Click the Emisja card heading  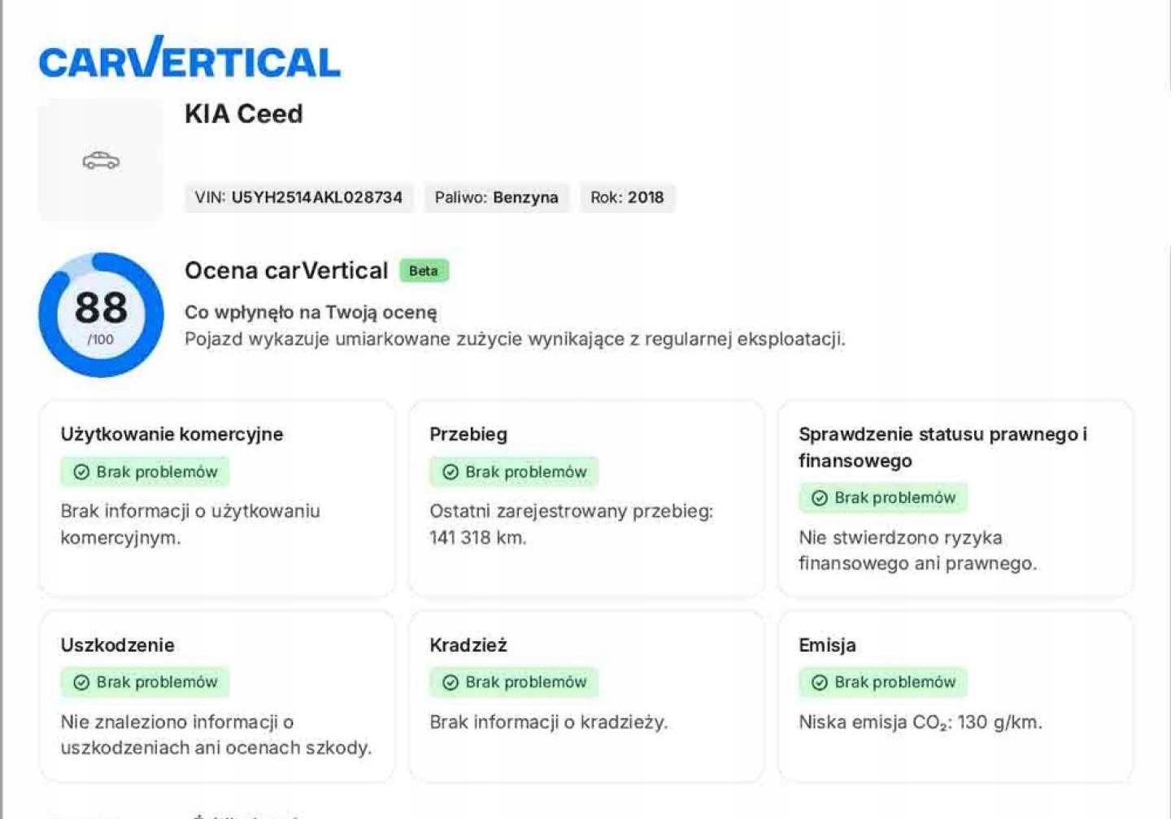(827, 645)
